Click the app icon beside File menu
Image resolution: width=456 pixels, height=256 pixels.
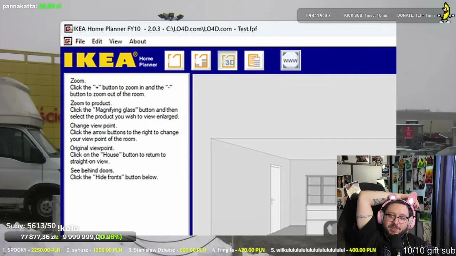(x=68, y=41)
